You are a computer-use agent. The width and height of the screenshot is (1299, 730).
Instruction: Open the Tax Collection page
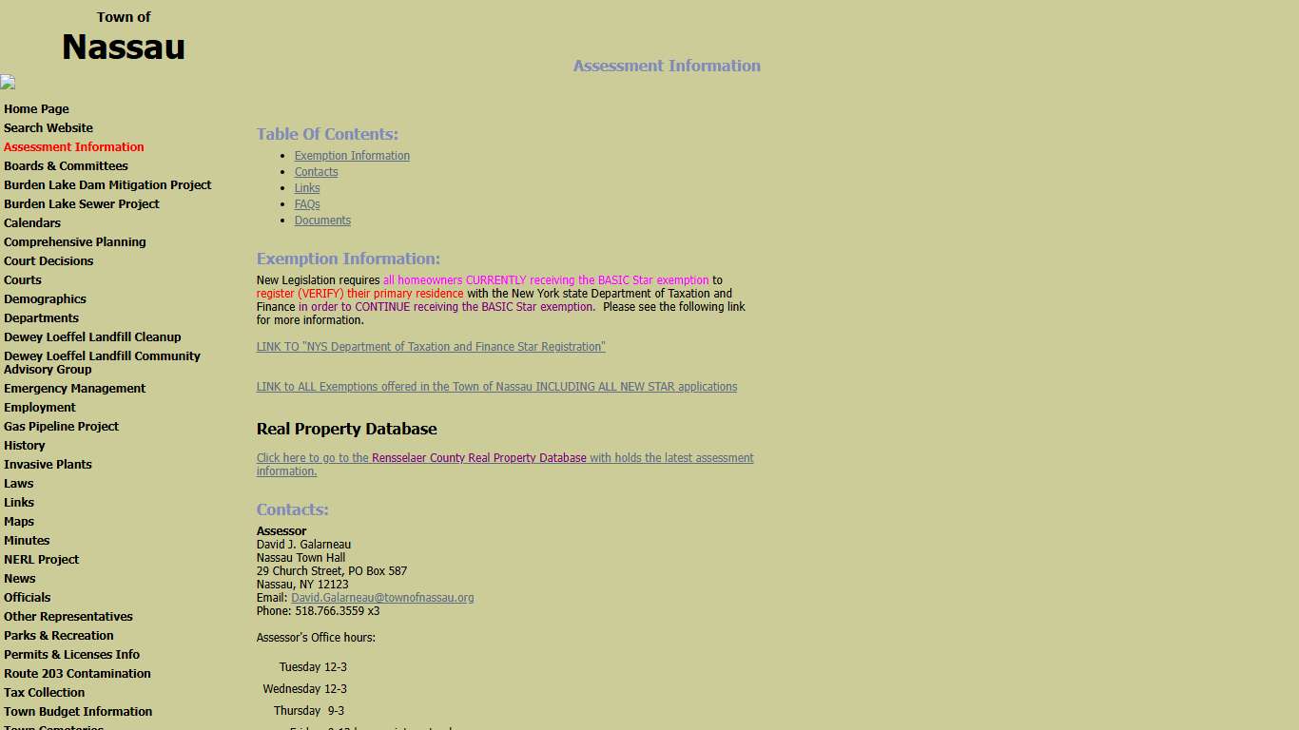tap(44, 692)
